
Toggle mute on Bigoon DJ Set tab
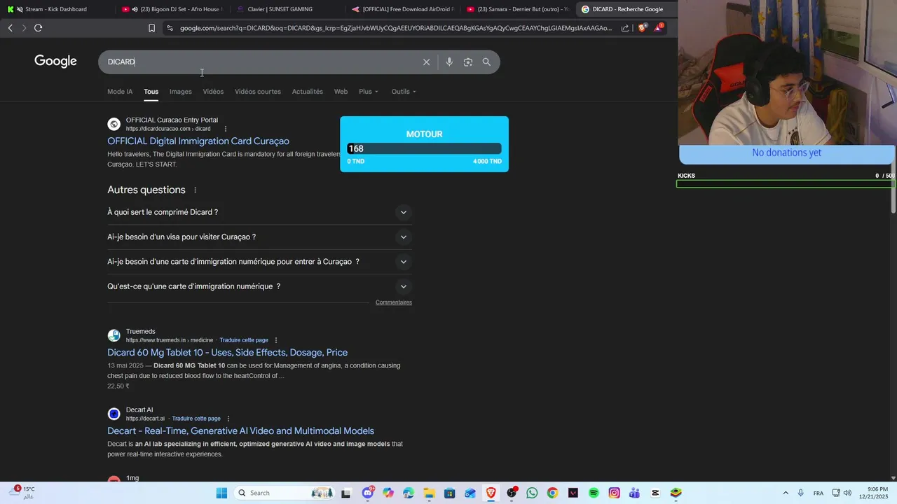(135, 9)
